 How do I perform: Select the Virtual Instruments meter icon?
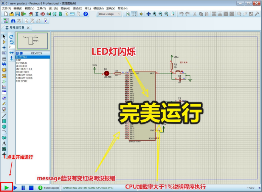coord(4,109)
